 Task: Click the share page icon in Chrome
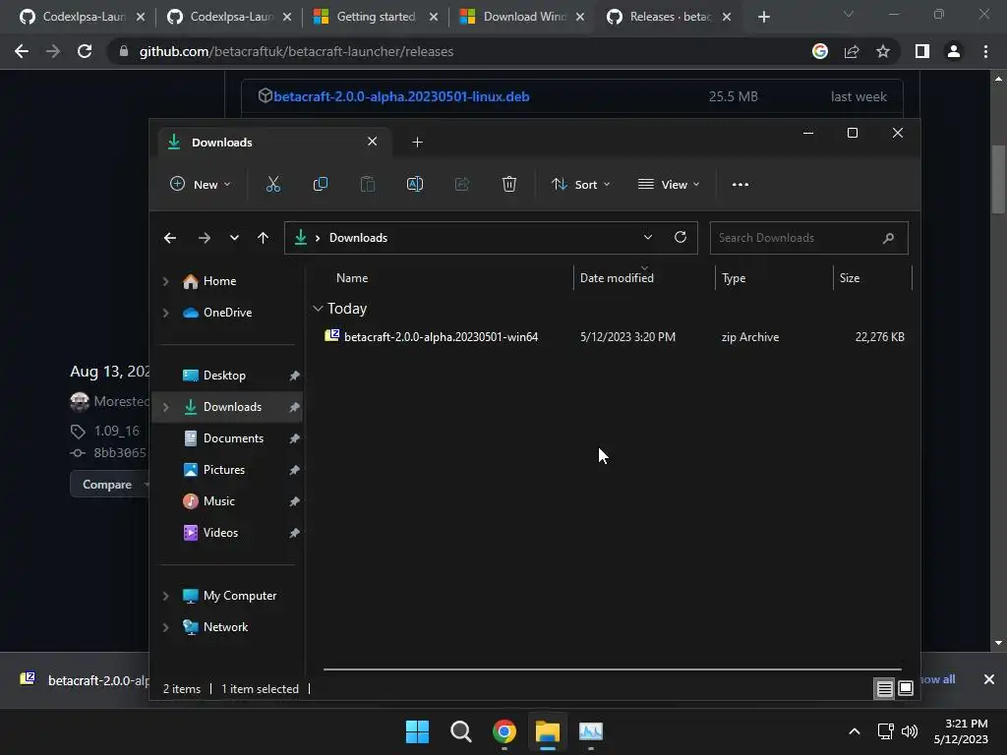(852, 51)
